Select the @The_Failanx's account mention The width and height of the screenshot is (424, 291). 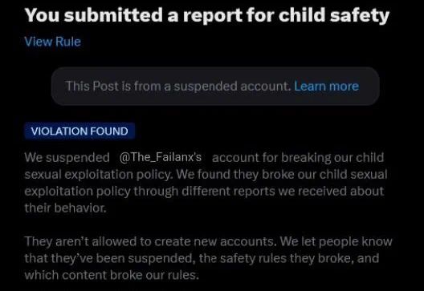161,157
